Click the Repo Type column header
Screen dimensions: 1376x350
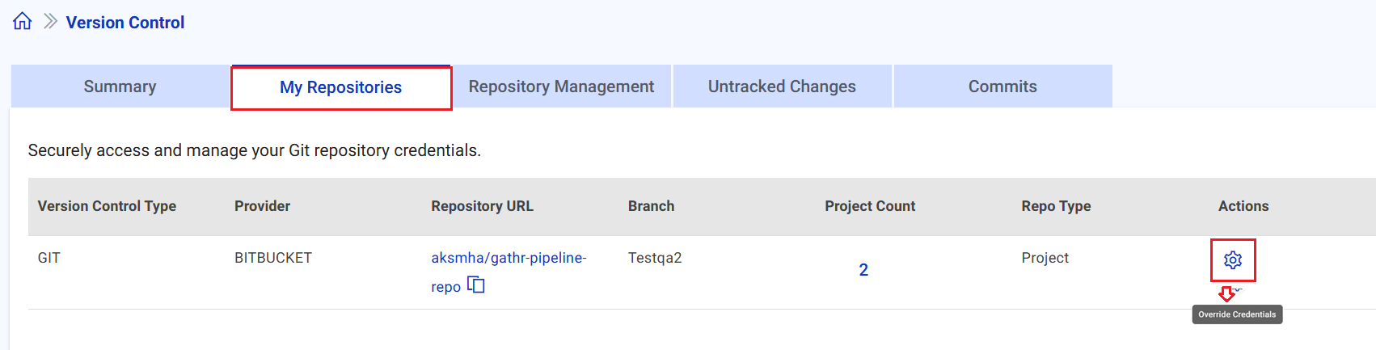coord(1056,206)
